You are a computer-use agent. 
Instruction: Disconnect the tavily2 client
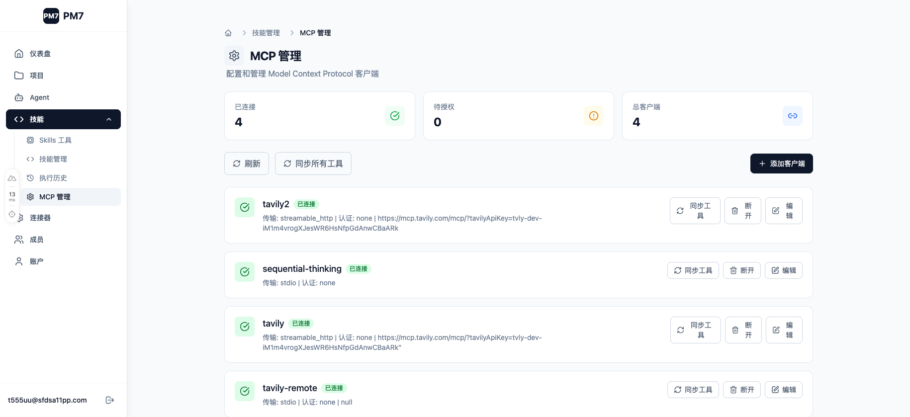click(x=743, y=211)
